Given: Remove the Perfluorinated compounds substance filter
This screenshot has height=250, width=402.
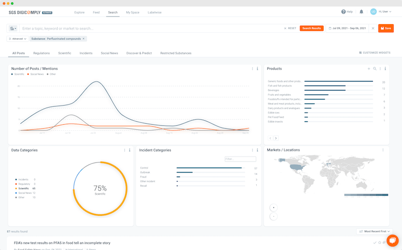Looking at the screenshot, I should (83, 39).
